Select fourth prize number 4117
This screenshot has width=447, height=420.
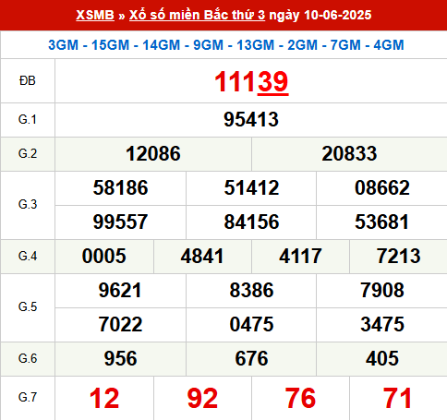300,256
